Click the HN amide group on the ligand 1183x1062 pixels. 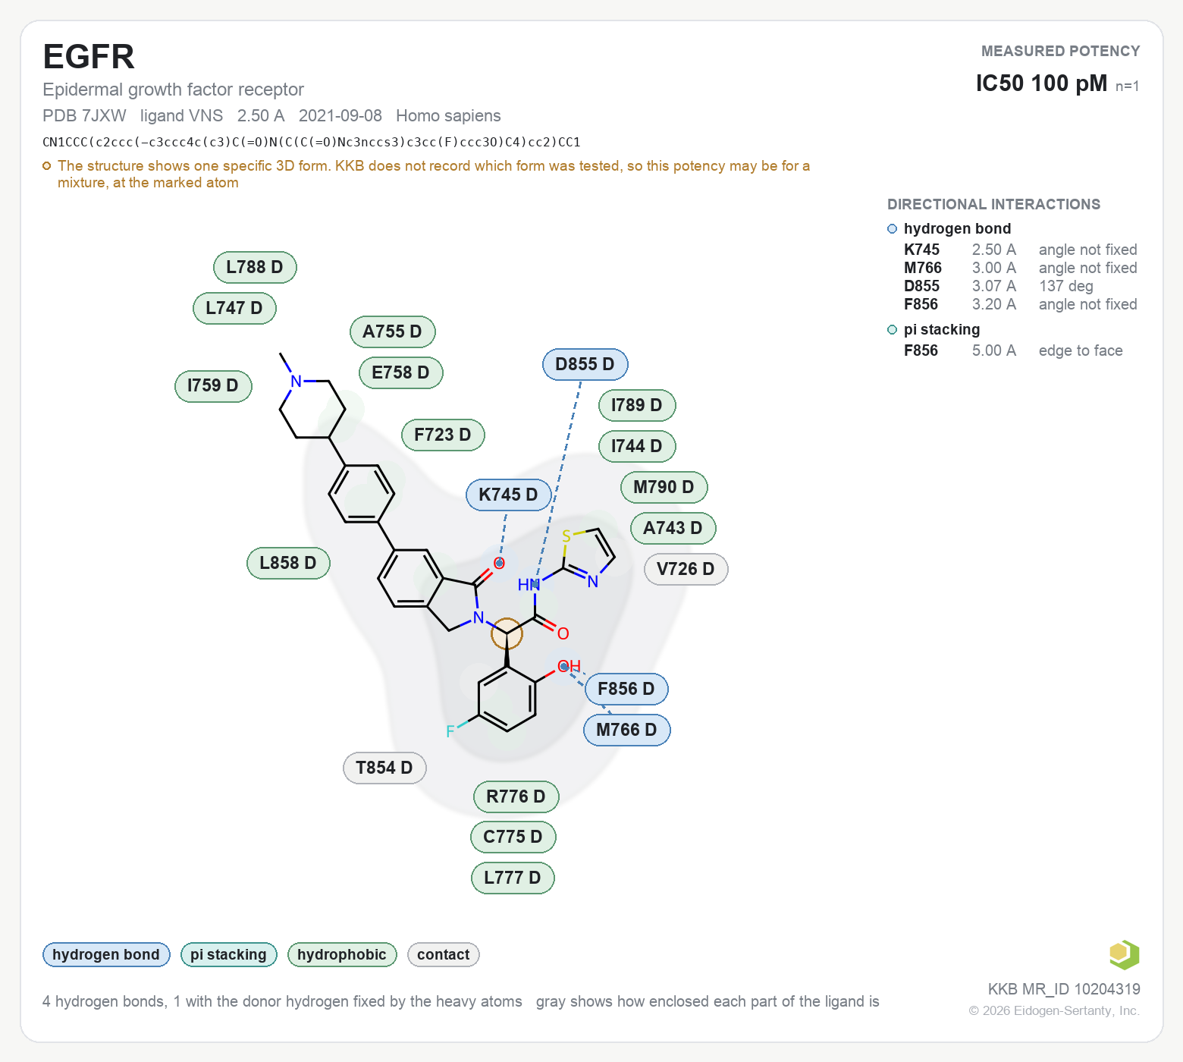pos(529,585)
